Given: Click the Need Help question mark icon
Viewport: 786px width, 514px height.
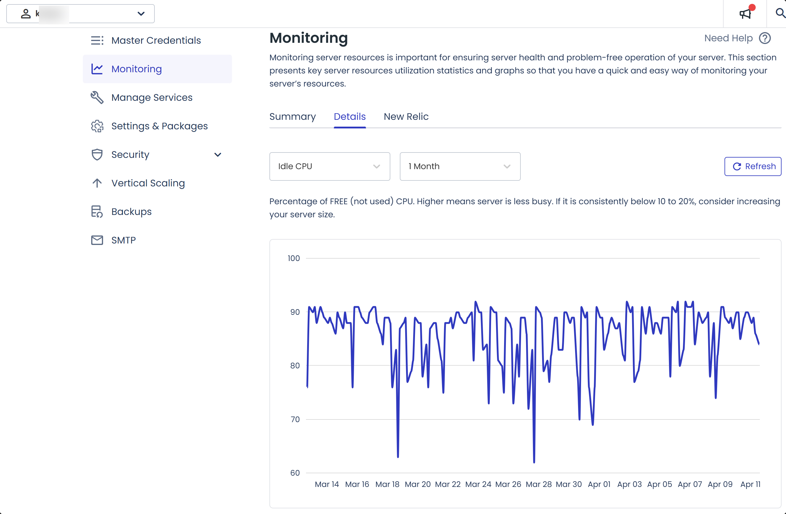Looking at the screenshot, I should point(765,38).
